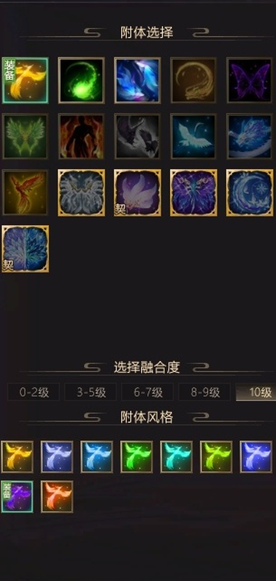Choose the orange-red phoenix style swatch

pos(57,497)
